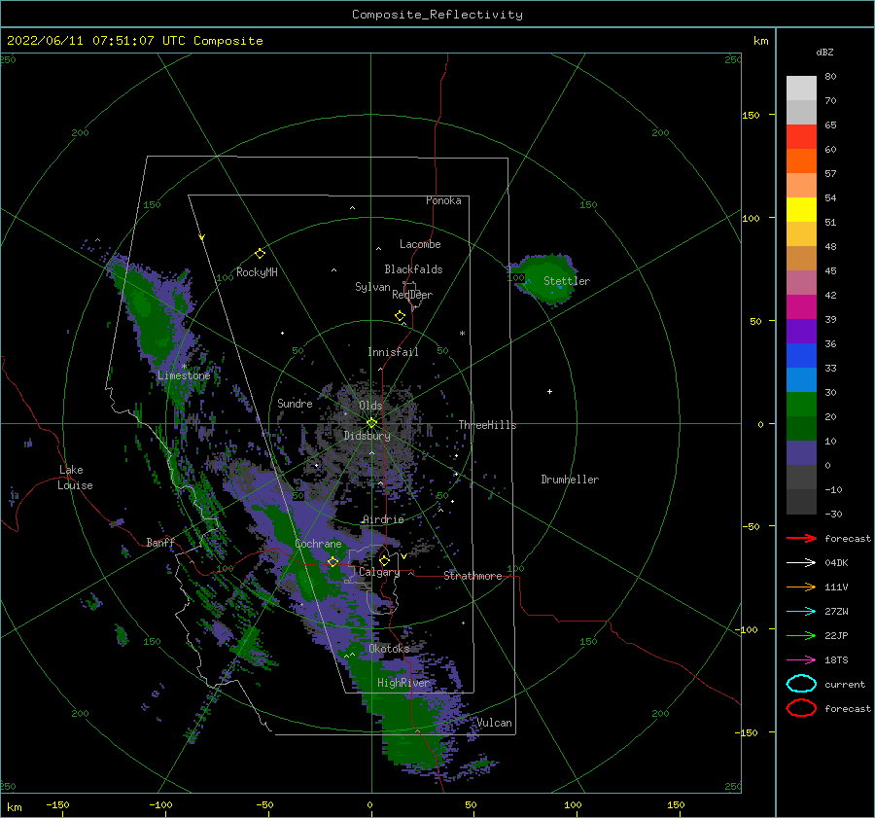Click the orange 111V arrow icon
The image size is (875, 818).
coord(801,587)
